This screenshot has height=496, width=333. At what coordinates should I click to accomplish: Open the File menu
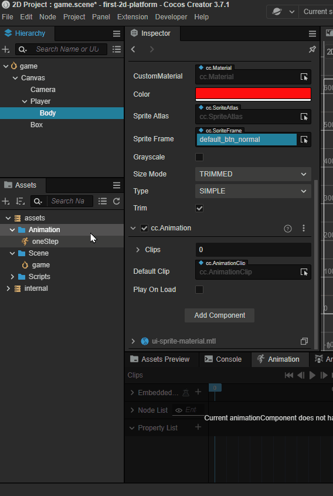tap(7, 17)
